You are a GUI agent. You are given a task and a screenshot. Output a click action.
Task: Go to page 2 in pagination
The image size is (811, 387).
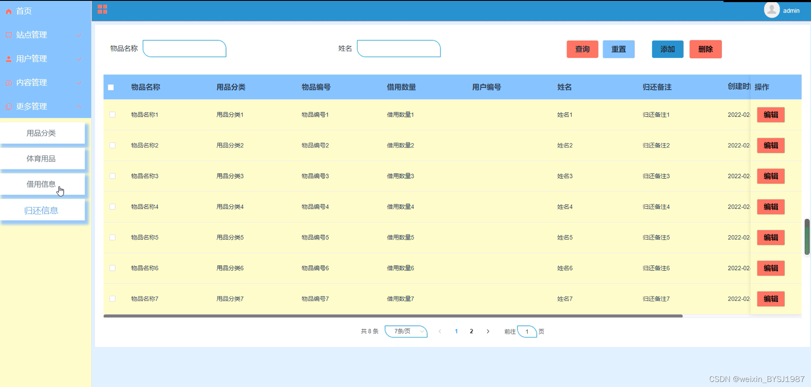pyautogui.click(x=472, y=332)
